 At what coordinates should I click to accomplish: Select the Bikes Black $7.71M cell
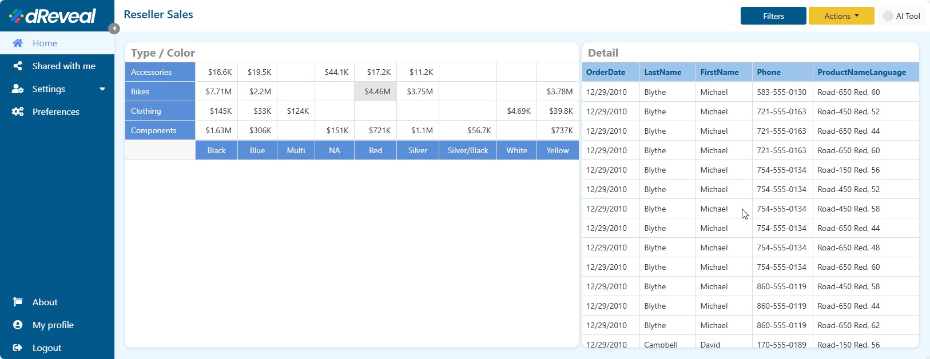pos(216,91)
